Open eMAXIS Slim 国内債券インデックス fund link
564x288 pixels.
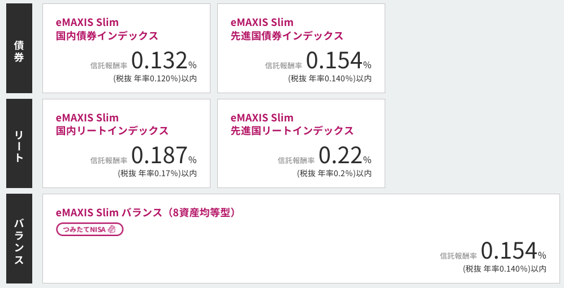[x=107, y=29]
